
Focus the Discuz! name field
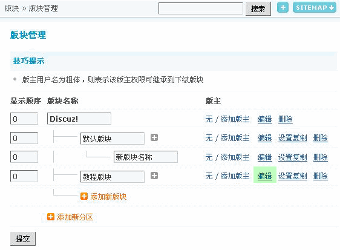79,119
